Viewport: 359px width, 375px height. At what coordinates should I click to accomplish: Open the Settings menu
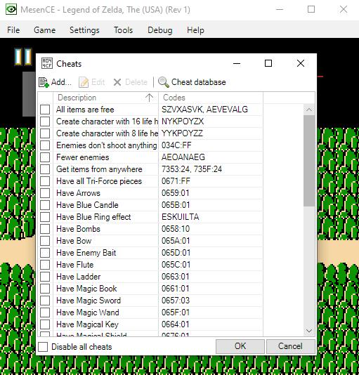(84, 30)
